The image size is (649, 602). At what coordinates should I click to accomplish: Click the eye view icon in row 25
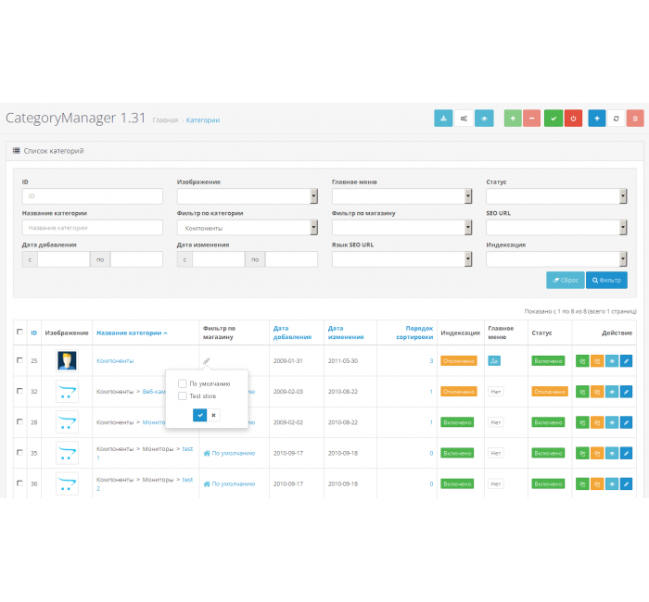tap(612, 361)
